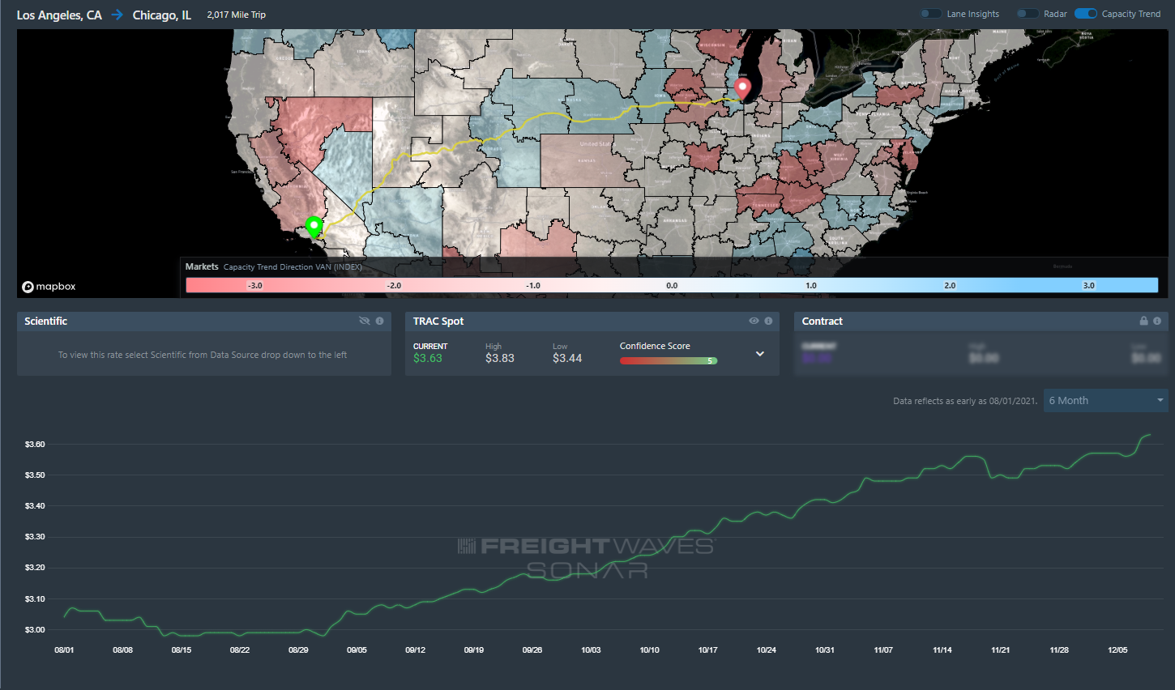The height and width of the screenshot is (690, 1175).
Task: Click the 12/05 date axis label
Action: (1117, 650)
